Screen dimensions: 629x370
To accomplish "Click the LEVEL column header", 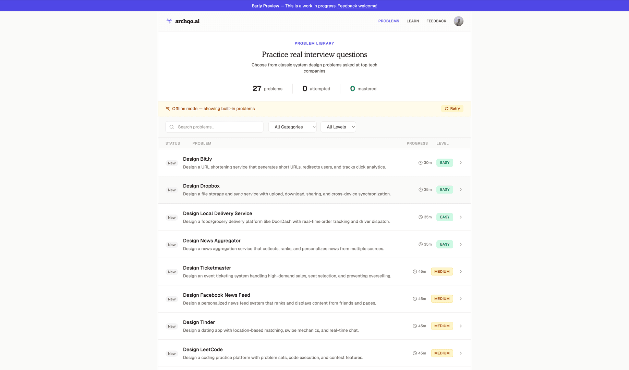I will tap(443, 144).
